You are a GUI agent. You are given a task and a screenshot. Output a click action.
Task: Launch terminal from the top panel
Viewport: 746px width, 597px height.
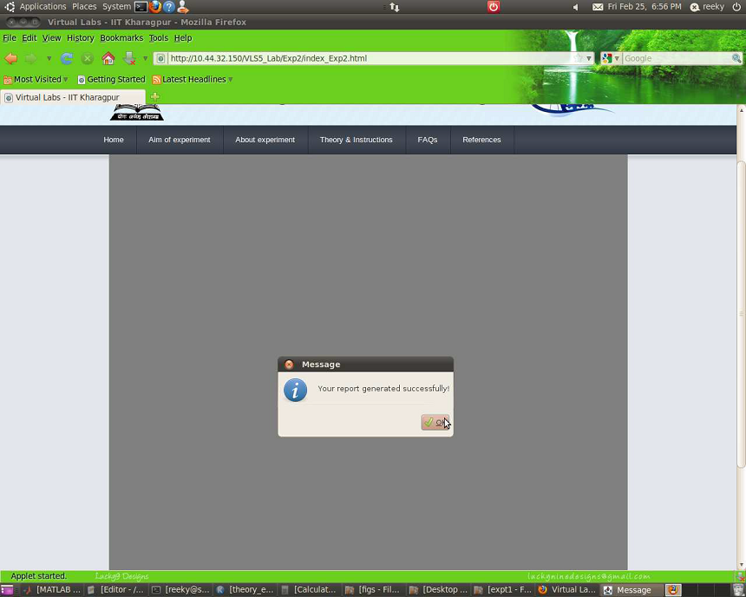tap(141, 7)
